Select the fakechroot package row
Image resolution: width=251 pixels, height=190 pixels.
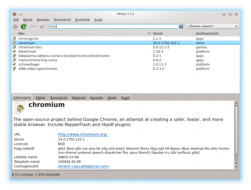click(x=125, y=51)
